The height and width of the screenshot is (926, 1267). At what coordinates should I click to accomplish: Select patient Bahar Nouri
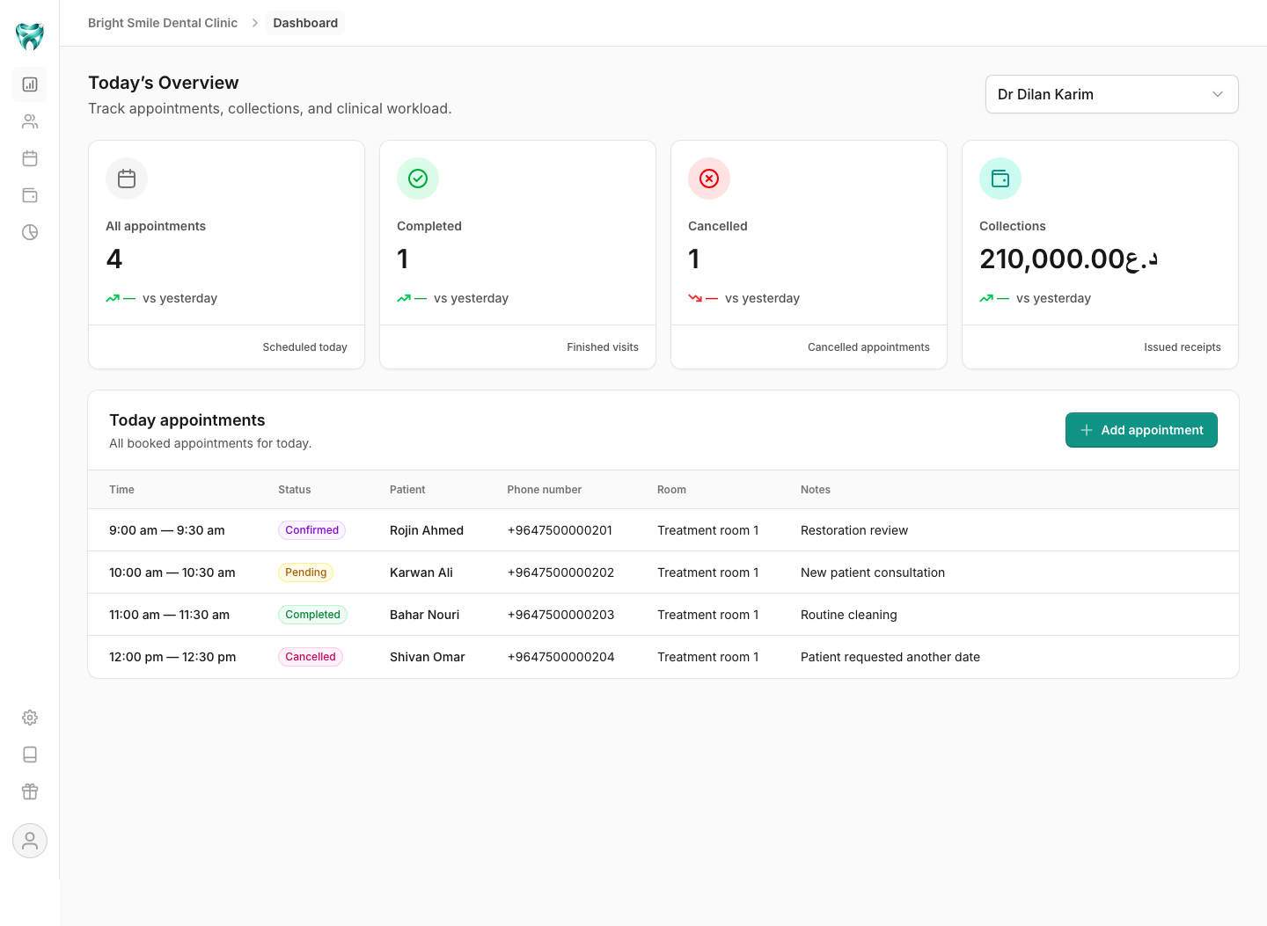pyautogui.click(x=424, y=615)
